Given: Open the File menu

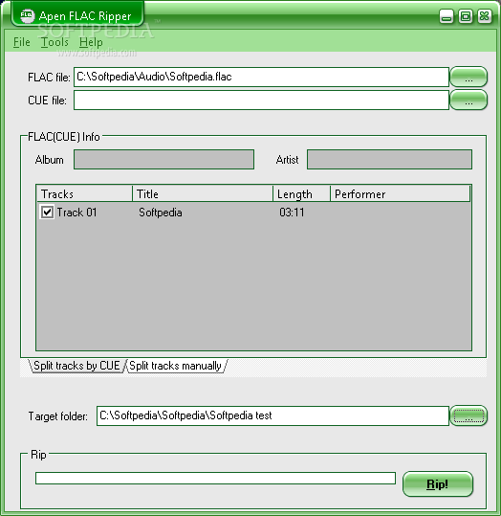Looking at the screenshot, I should [22, 42].
